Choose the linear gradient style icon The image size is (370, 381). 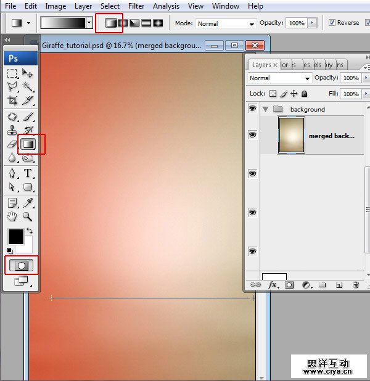111,23
